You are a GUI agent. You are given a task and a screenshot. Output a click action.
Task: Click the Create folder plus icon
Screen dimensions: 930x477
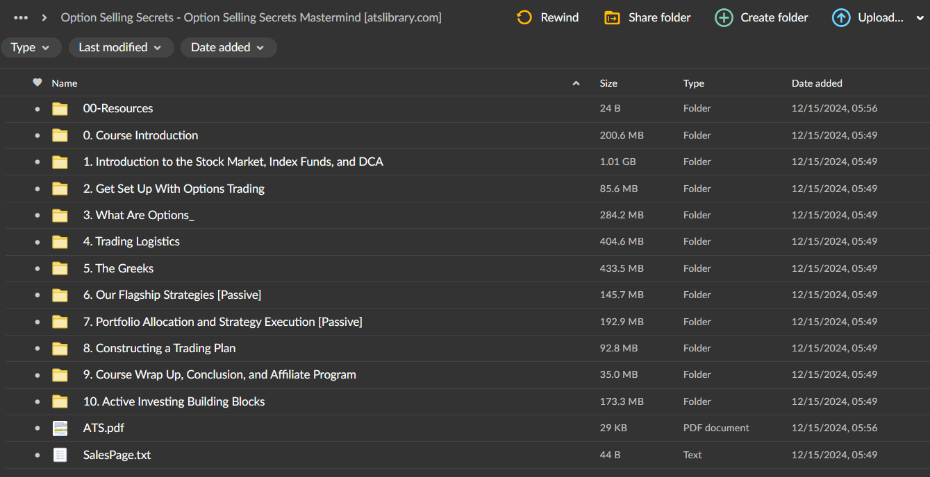pos(724,17)
